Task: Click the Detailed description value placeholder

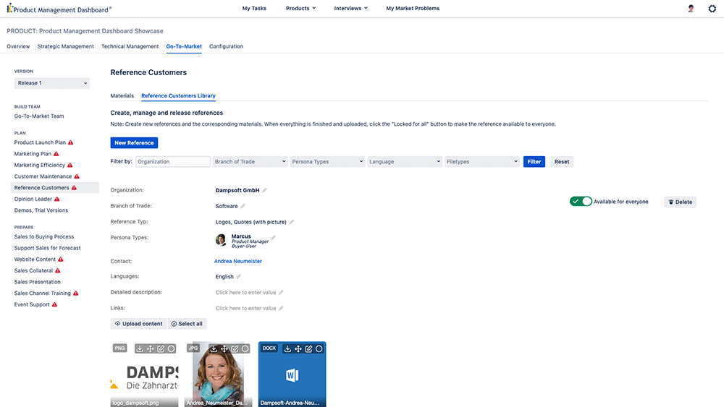Action: (245, 292)
